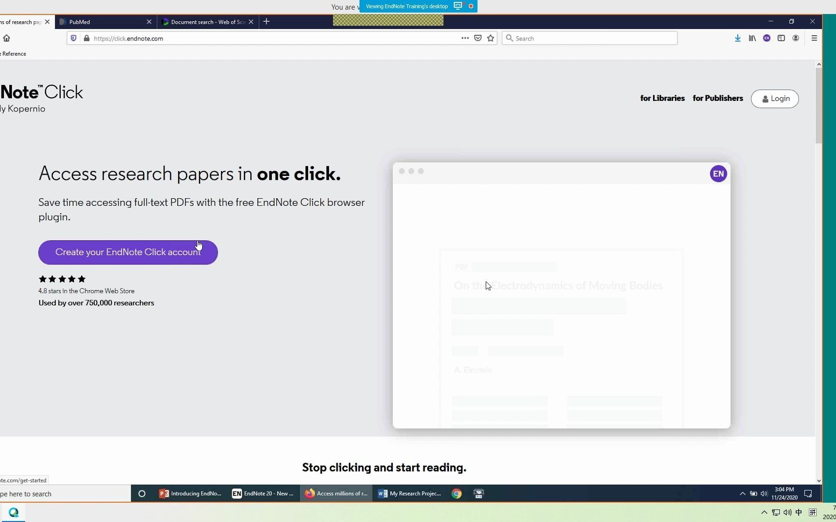The width and height of the screenshot is (836, 522).
Task: Click the scrollbar up arrow
Action: coord(819,64)
